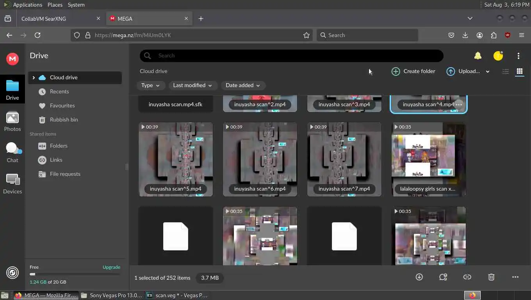
Task: Click the MEGA logo icon
Action: tap(12, 59)
